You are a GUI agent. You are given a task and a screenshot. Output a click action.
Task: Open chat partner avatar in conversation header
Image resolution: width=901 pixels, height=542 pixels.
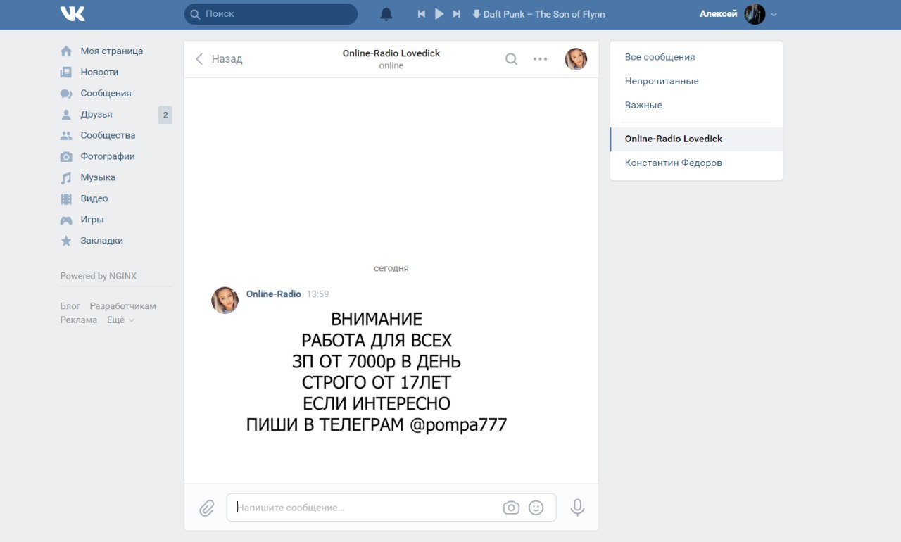pyautogui.click(x=576, y=59)
